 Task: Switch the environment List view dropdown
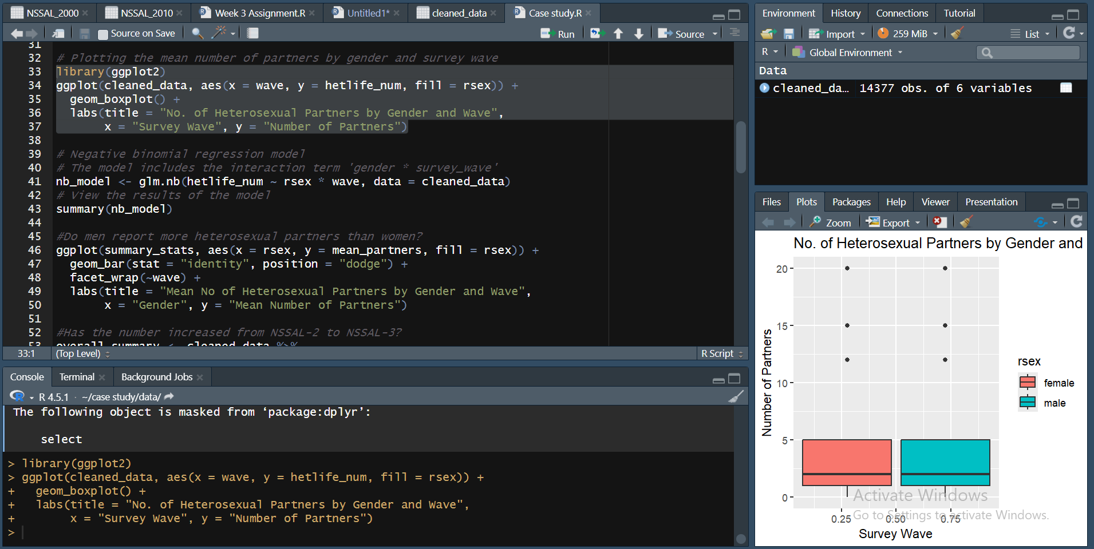point(1030,34)
